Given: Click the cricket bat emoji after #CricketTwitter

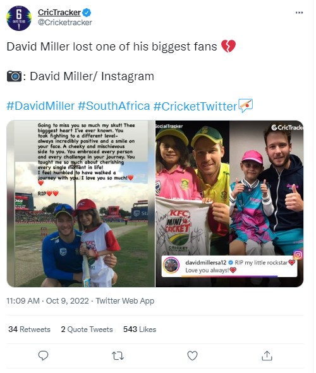Looking at the screenshot, I should pos(245,105).
